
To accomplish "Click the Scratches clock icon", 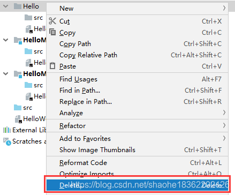I will [x=7, y=141].
